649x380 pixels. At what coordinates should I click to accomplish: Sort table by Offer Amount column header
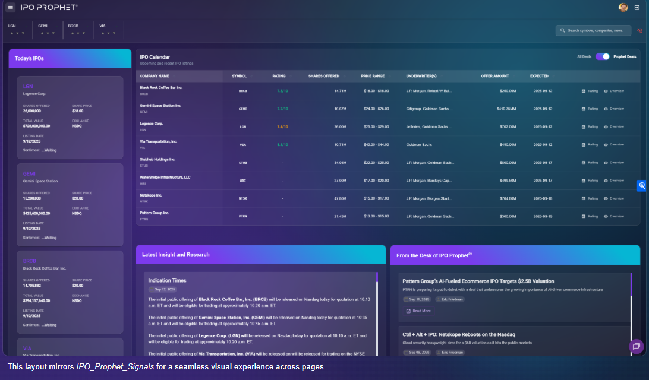point(495,76)
